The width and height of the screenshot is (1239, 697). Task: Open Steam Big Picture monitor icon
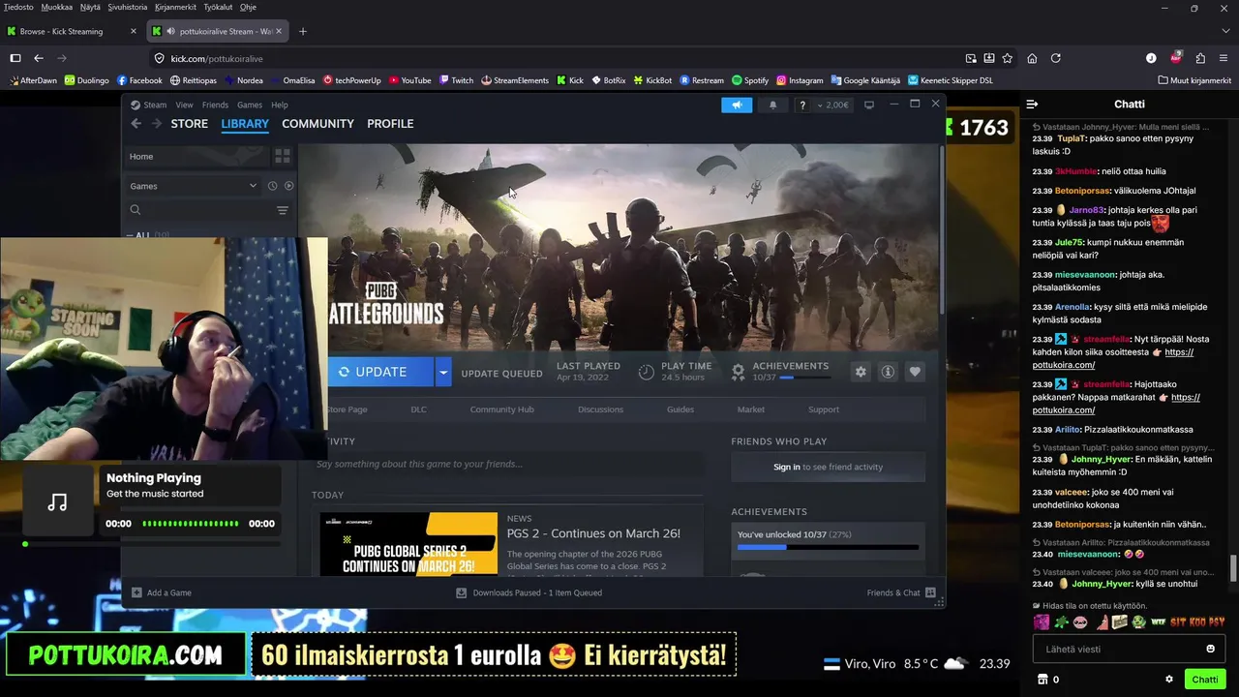[x=868, y=105]
